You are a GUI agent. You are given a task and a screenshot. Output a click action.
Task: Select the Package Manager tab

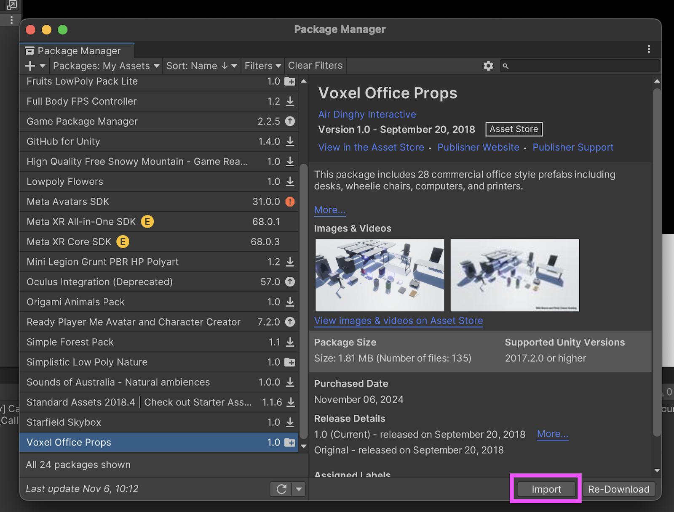77,51
